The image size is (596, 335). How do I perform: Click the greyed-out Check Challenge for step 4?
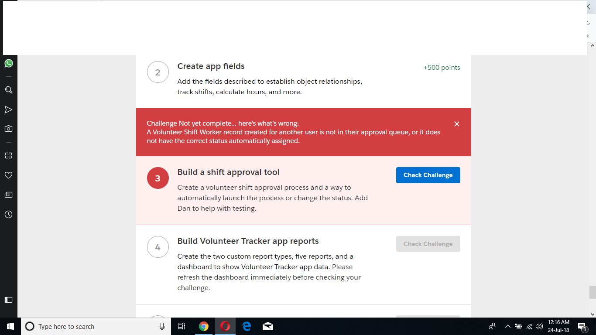point(428,244)
